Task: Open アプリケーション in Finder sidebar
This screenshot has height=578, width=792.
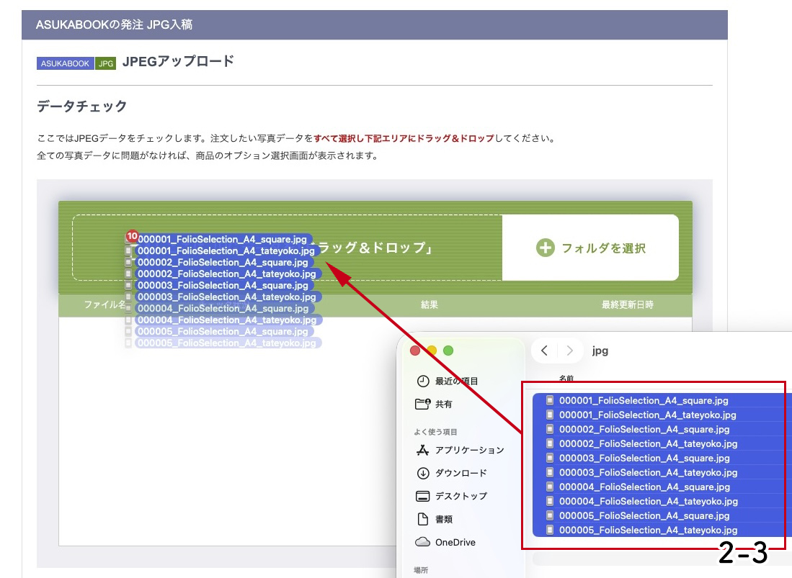Action: 468,450
